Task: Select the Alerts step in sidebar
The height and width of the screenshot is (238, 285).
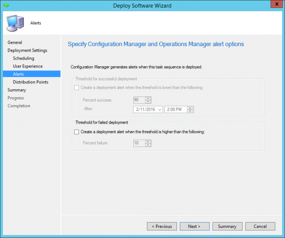Action: (18, 74)
